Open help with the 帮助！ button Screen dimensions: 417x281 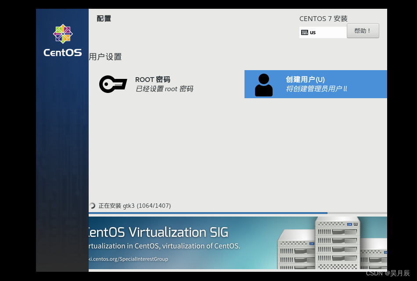pyautogui.click(x=363, y=31)
